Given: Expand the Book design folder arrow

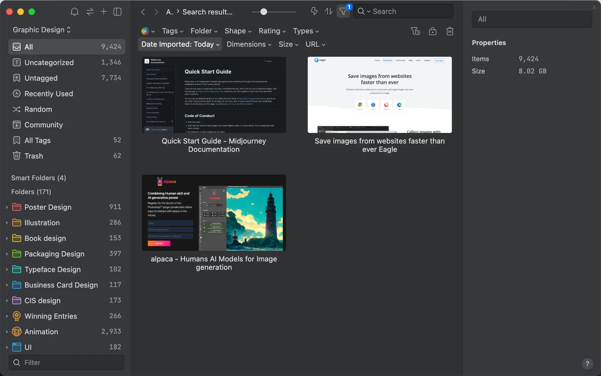Looking at the screenshot, I should click(x=7, y=238).
